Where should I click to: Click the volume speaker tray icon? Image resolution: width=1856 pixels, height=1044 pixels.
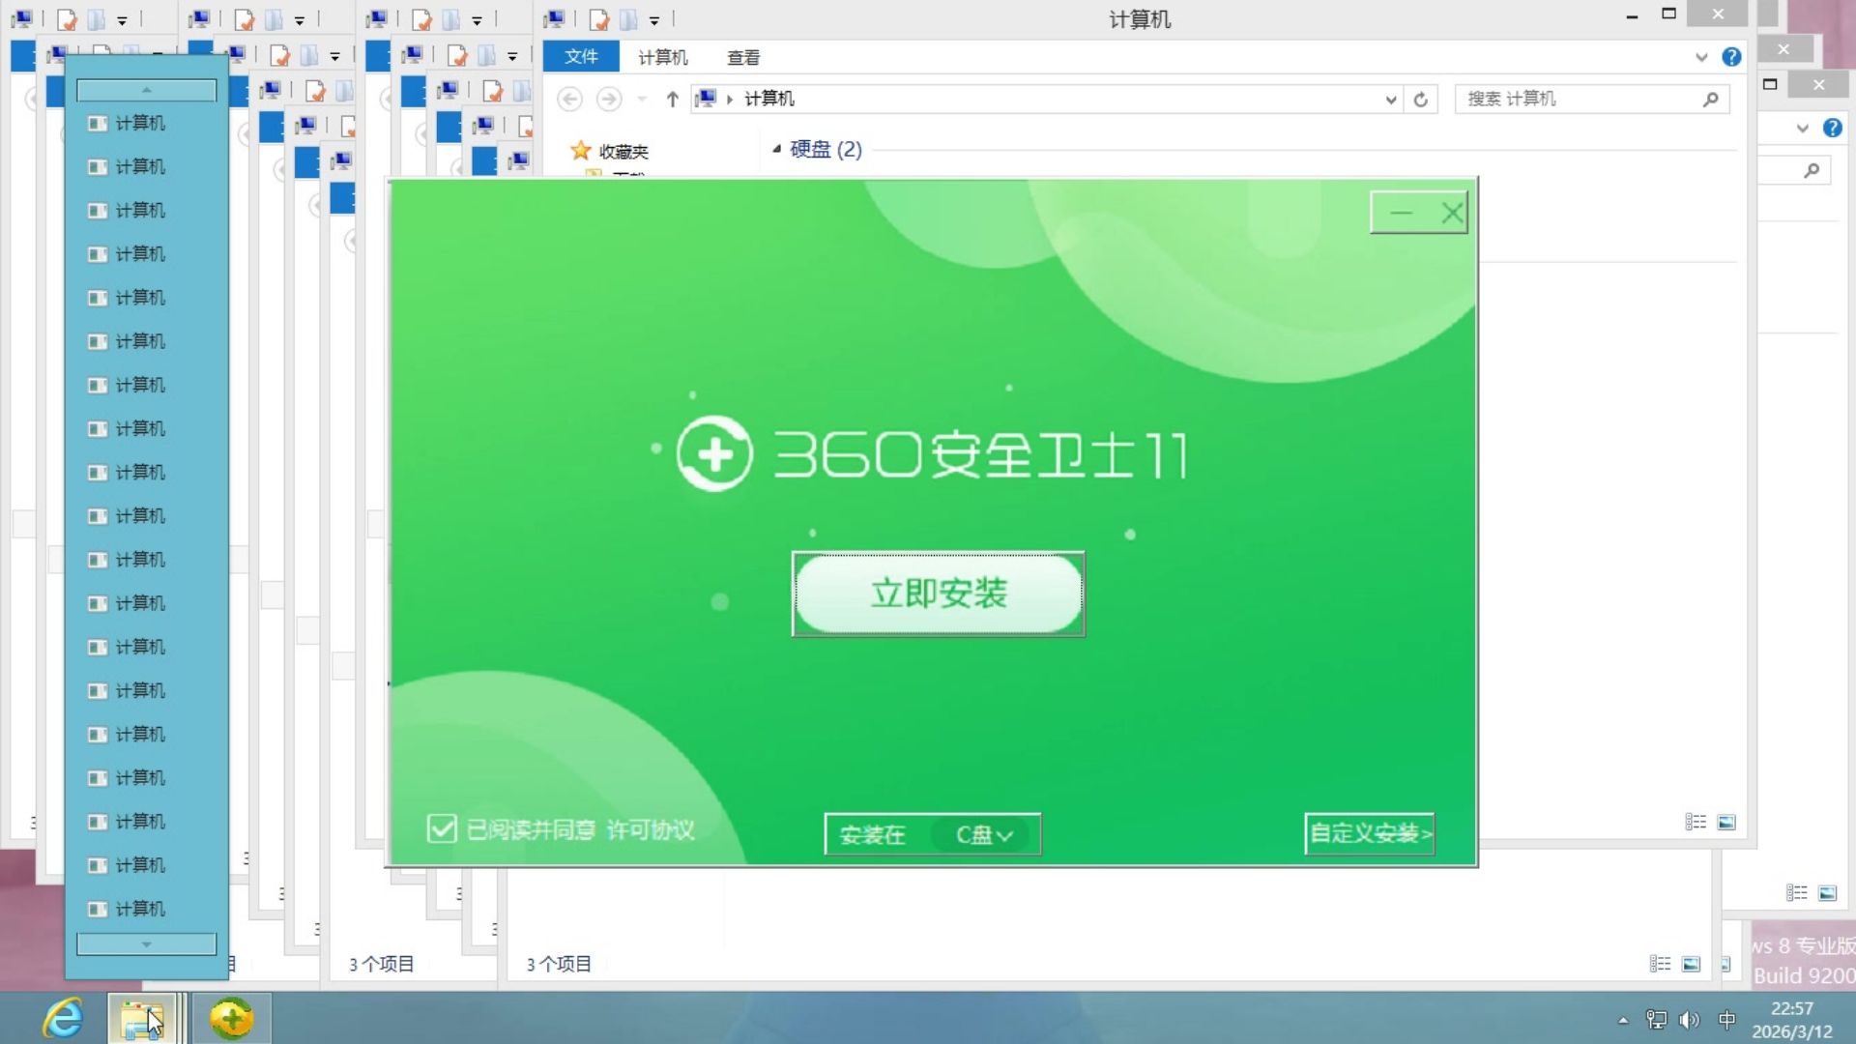click(x=1689, y=1020)
